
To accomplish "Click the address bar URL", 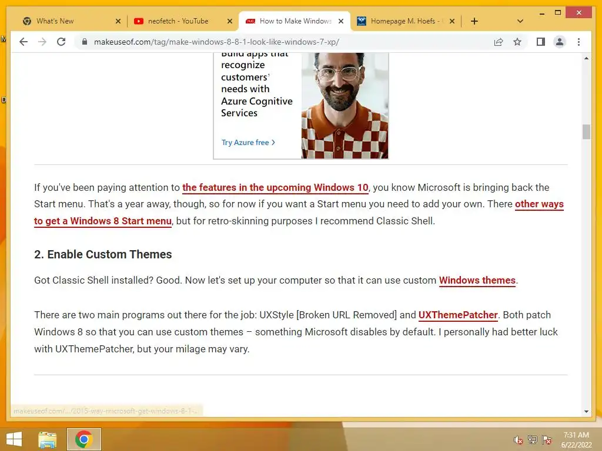I will (x=216, y=42).
